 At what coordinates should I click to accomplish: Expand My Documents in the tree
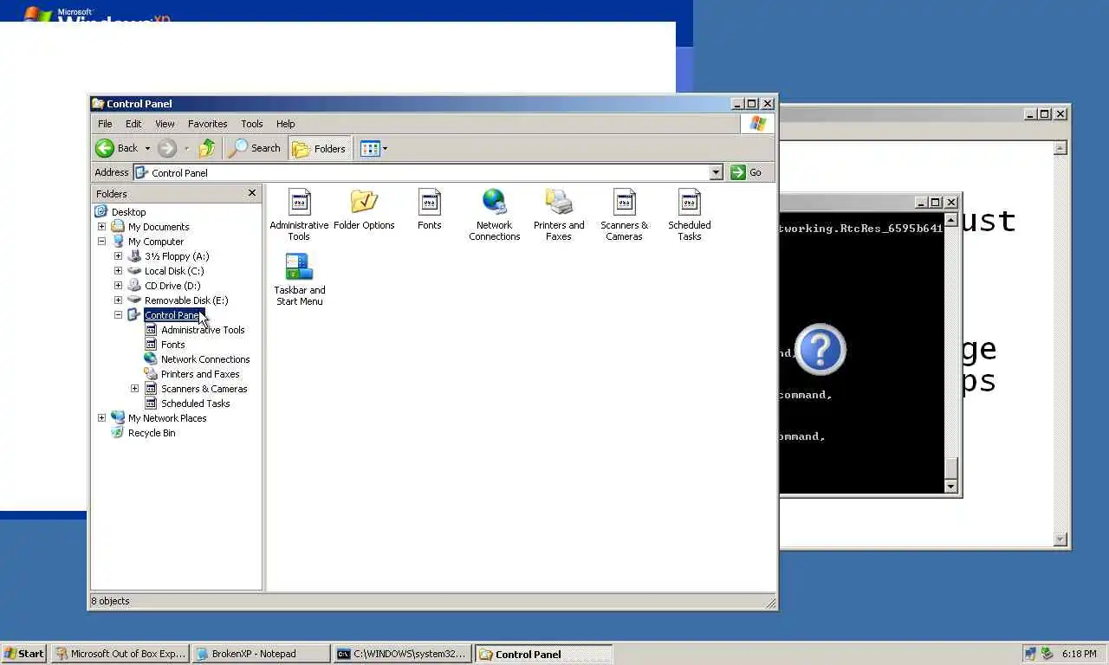click(101, 227)
